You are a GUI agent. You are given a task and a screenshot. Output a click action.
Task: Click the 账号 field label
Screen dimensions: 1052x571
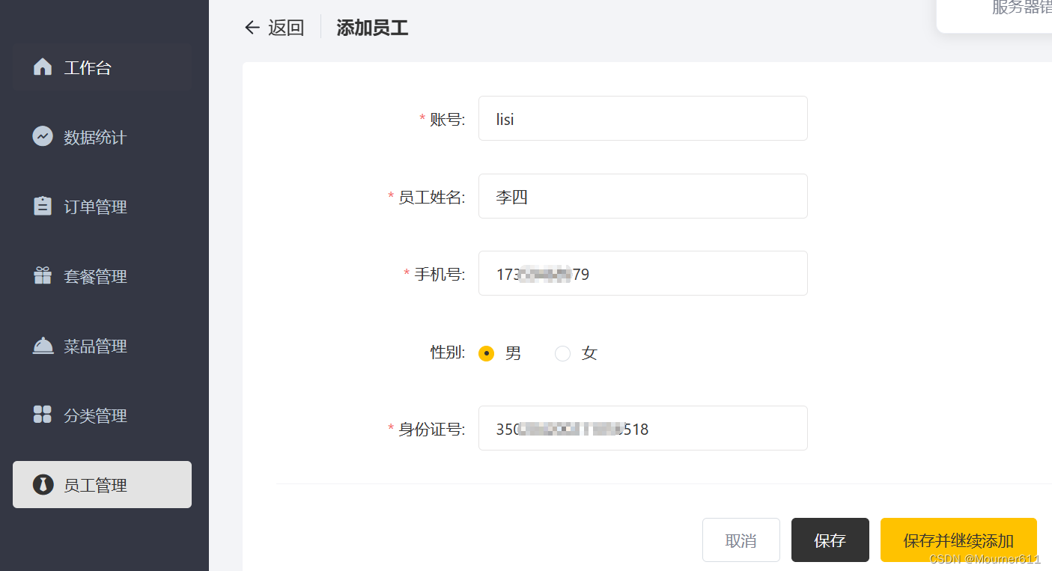coord(448,119)
